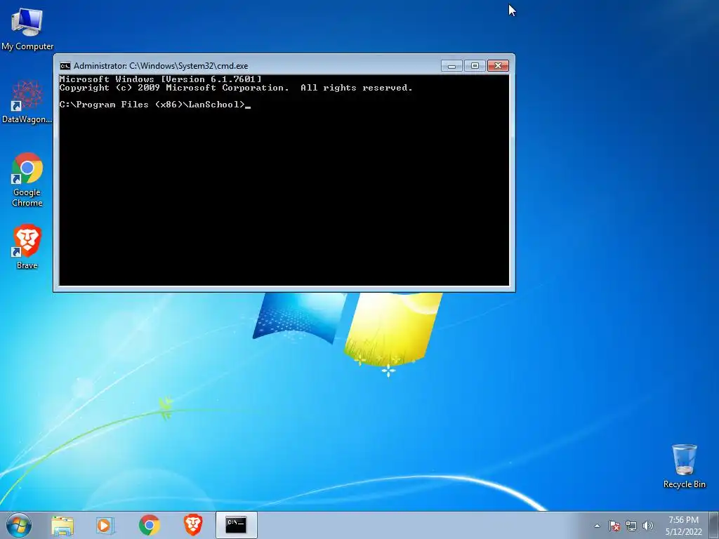Screen dimensions: 719x539
Task: Open the DataWagon desktop shortcut
Action: click(27, 102)
